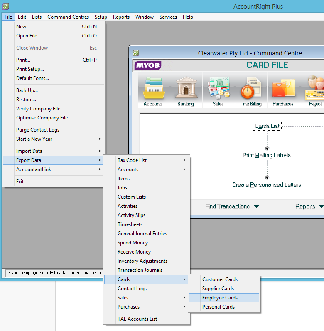Select Receive Money export option
Screen dimensions: 324x331
pyautogui.click(x=147, y=252)
